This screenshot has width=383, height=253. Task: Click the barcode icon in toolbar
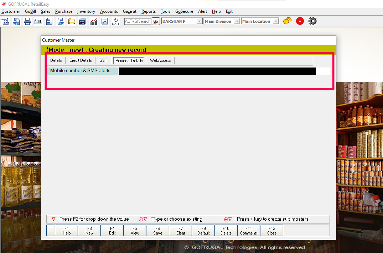(x=38, y=21)
